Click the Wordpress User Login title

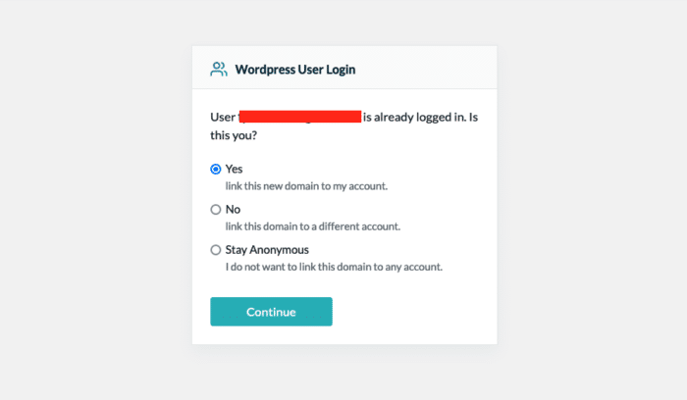click(295, 70)
